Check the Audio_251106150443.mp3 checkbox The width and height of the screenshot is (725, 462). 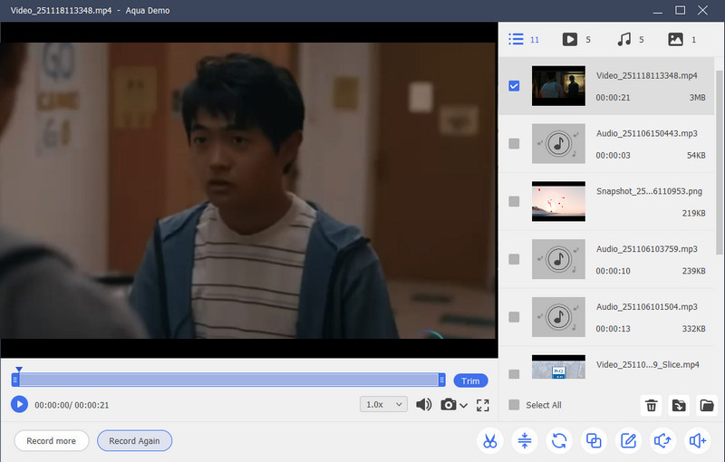tap(514, 144)
